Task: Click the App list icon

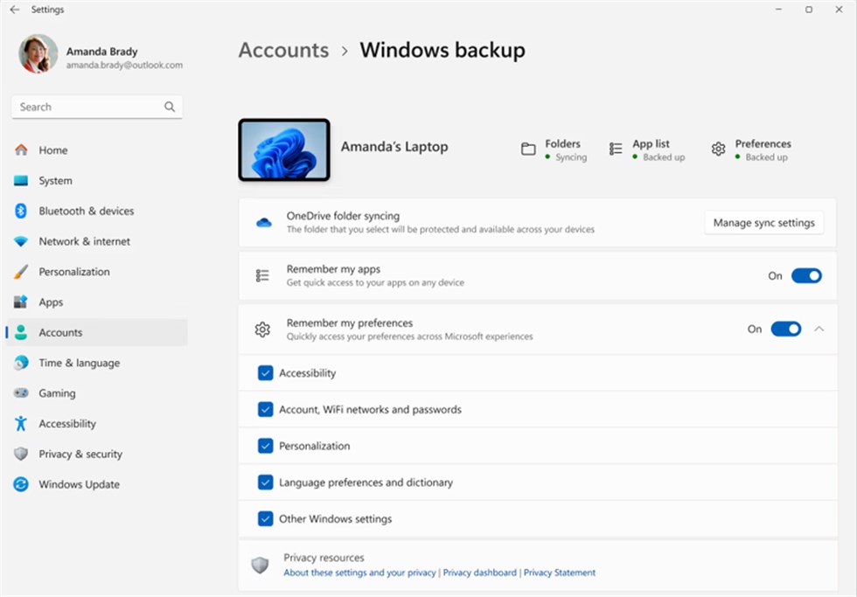Action: point(615,149)
